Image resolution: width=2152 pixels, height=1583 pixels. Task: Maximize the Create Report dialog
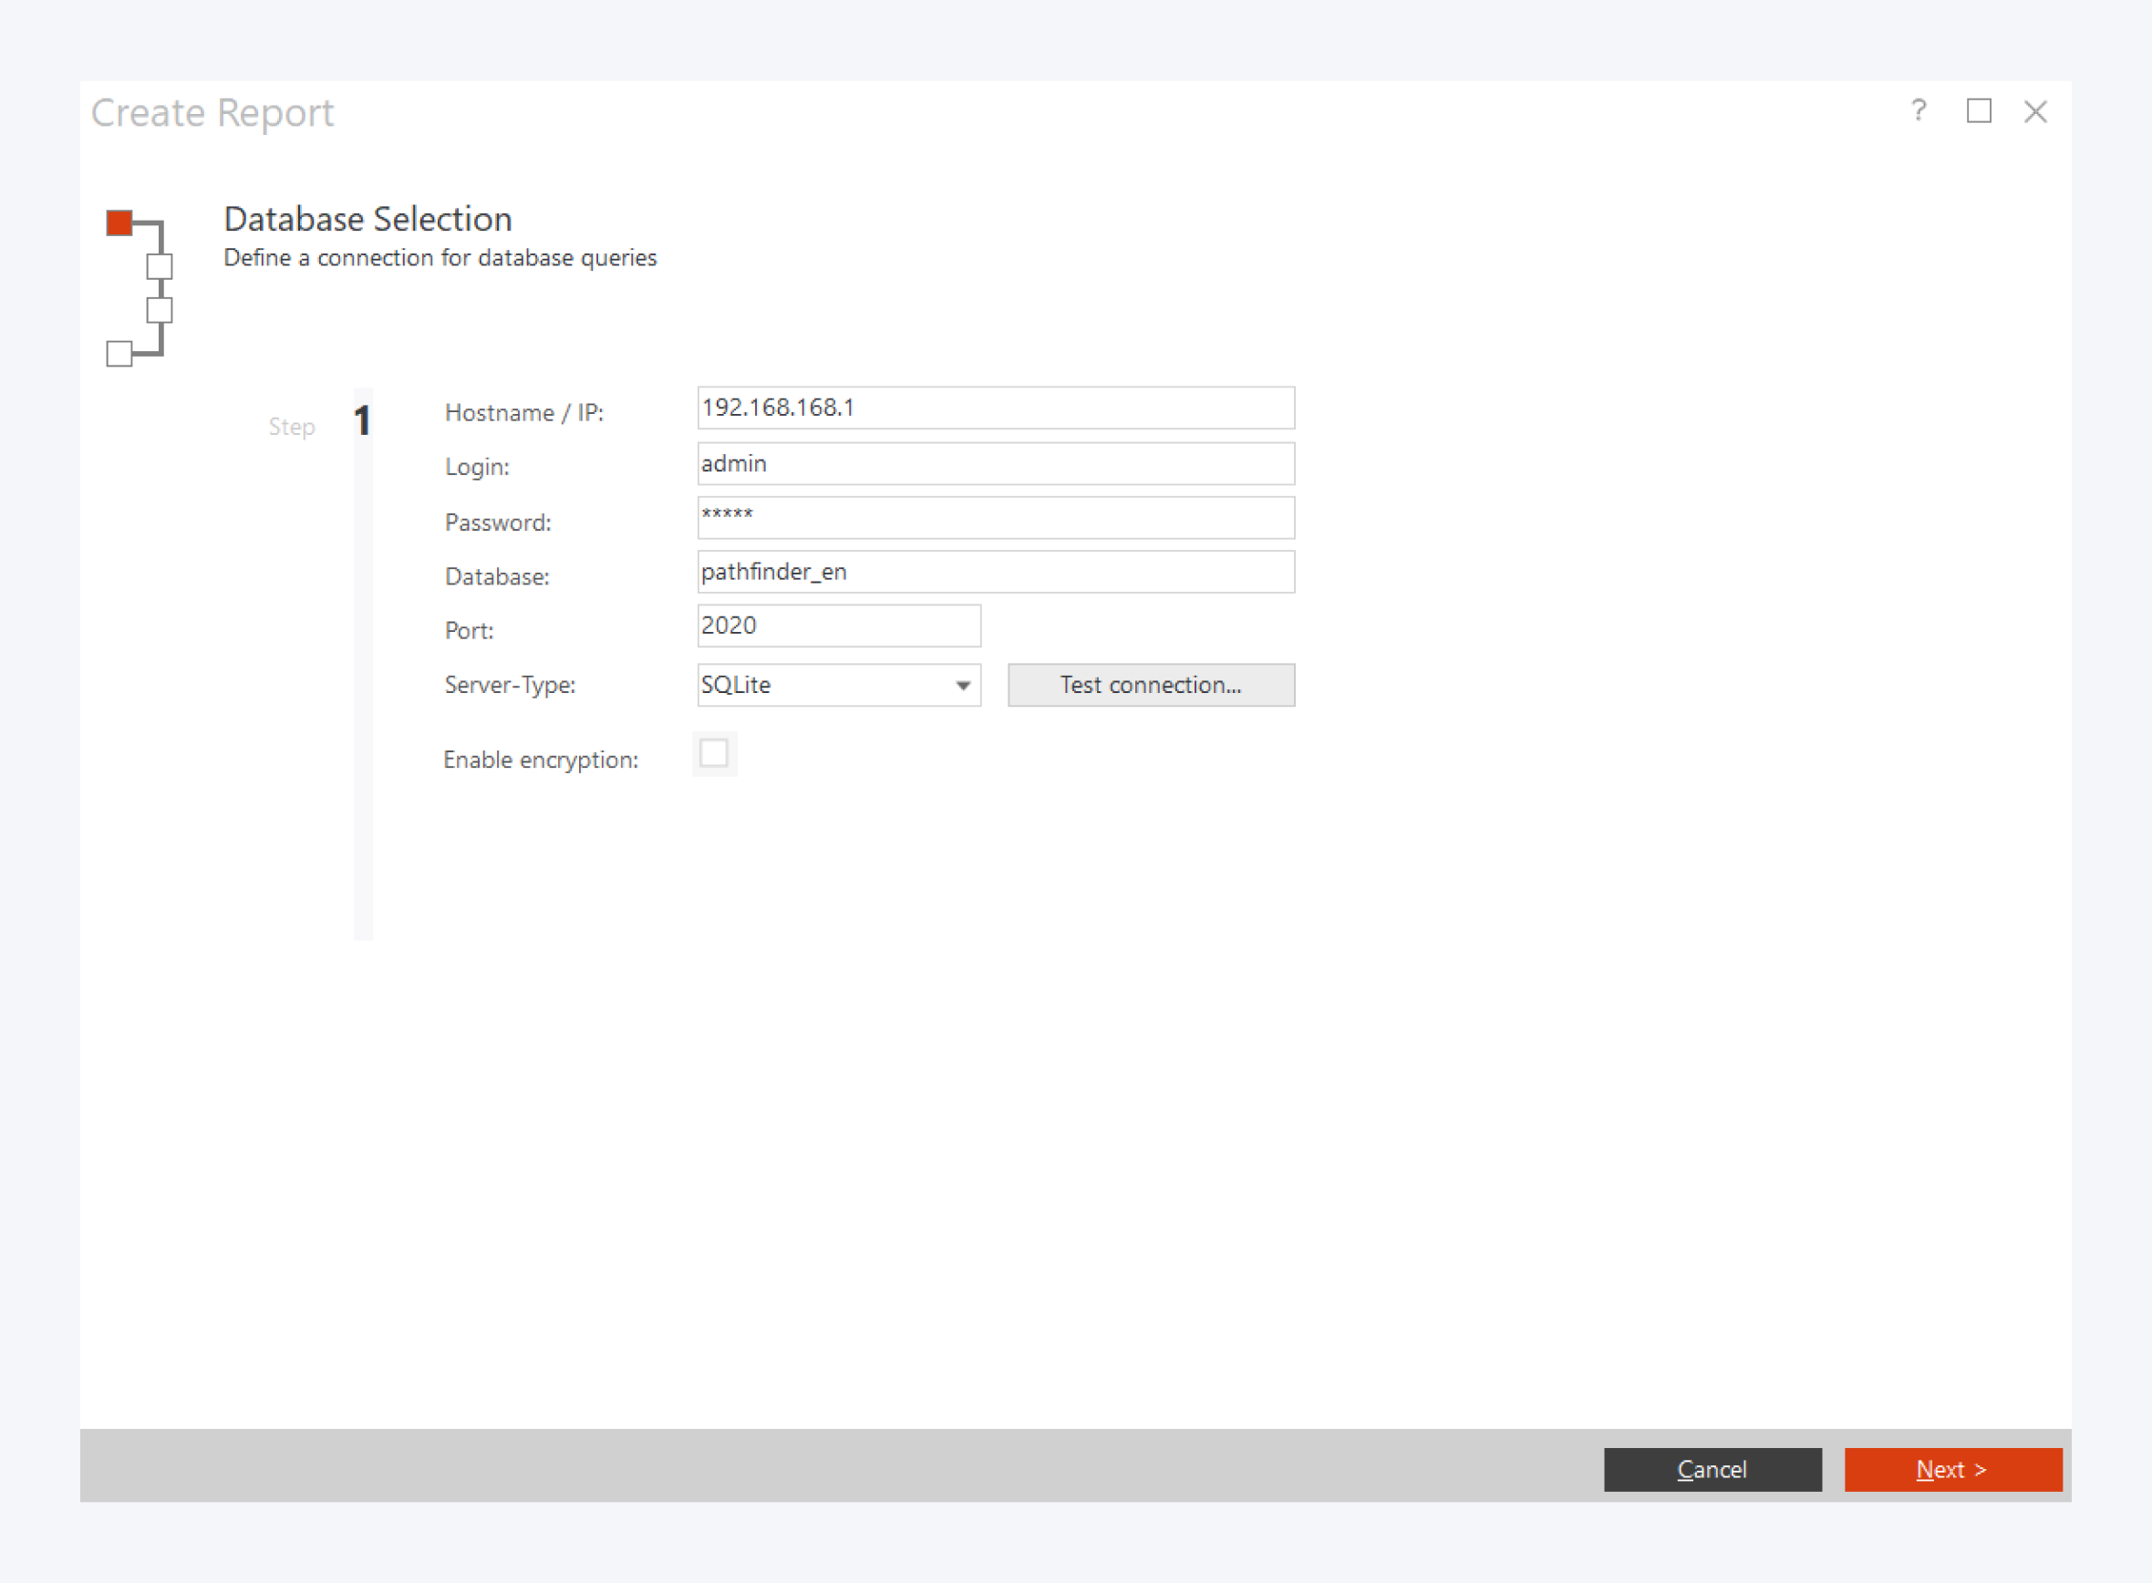point(1979,111)
